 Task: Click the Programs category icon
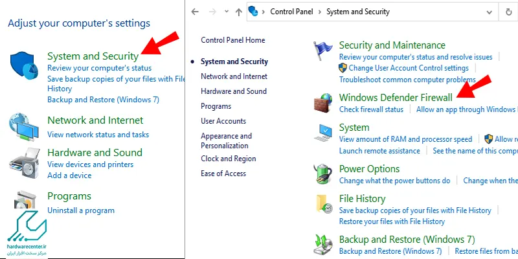click(x=25, y=198)
